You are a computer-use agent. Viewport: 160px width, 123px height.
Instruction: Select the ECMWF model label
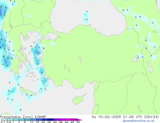[40, 117]
